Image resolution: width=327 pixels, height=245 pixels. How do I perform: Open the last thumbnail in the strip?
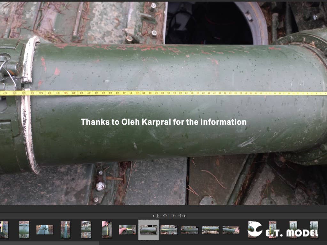(x=314, y=230)
